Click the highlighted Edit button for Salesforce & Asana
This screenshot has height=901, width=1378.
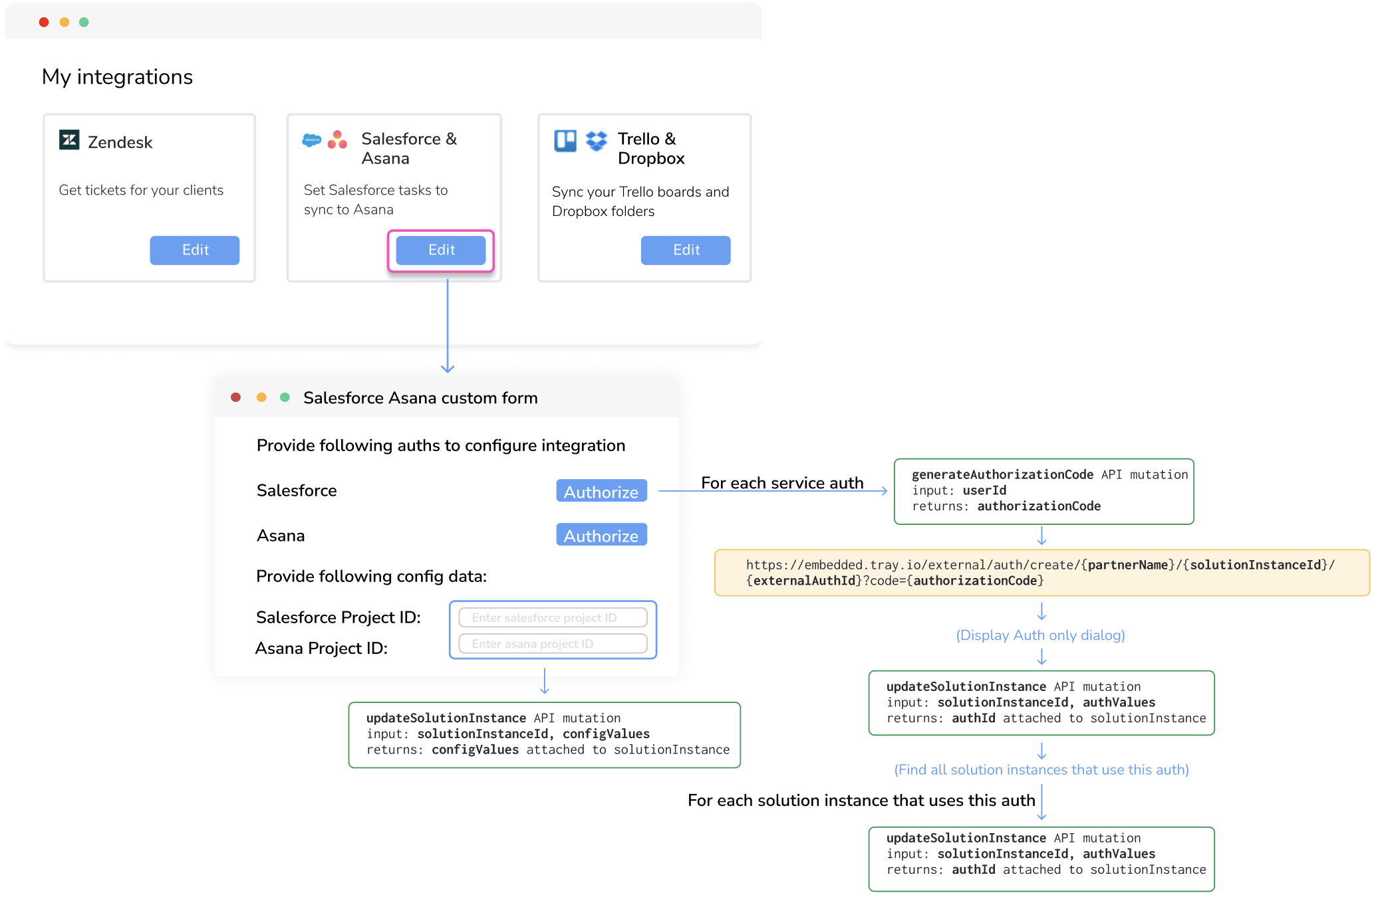[x=440, y=250]
